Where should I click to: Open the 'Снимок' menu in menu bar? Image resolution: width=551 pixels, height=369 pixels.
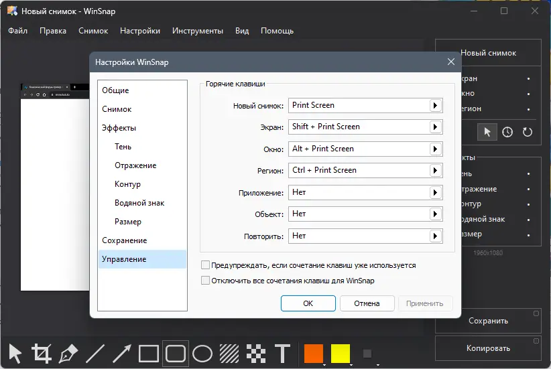pos(93,31)
